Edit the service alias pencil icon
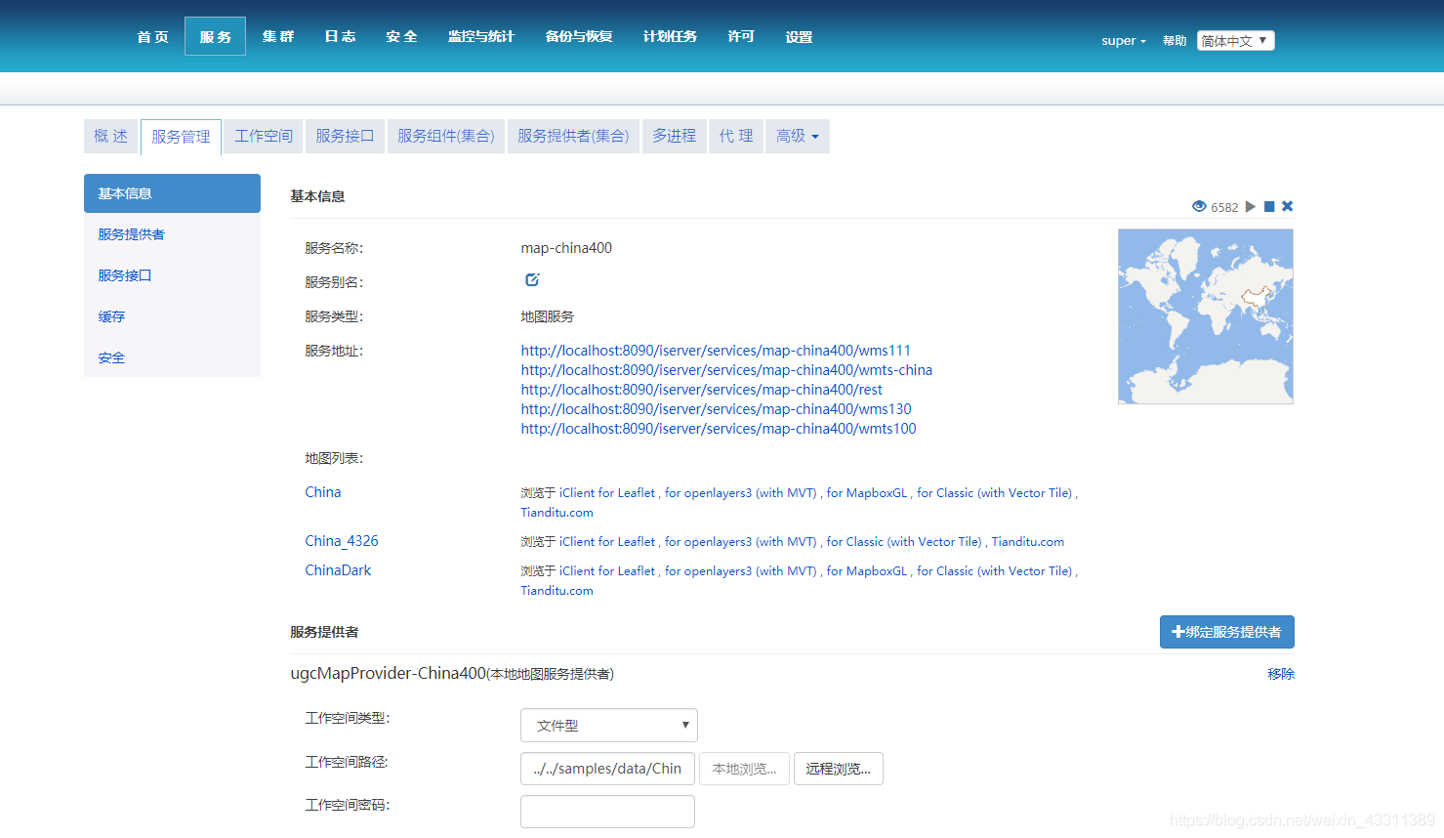 (x=532, y=280)
